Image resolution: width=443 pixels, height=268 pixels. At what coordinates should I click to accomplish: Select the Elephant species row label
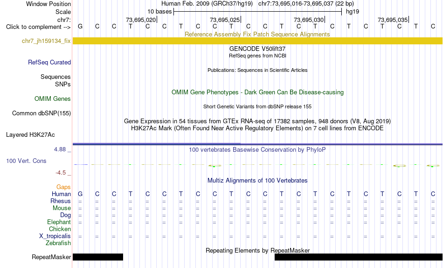click(x=59, y=222)
